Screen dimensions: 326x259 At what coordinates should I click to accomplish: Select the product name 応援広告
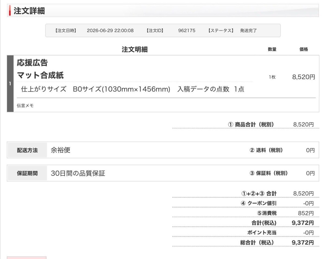[32, 63]
